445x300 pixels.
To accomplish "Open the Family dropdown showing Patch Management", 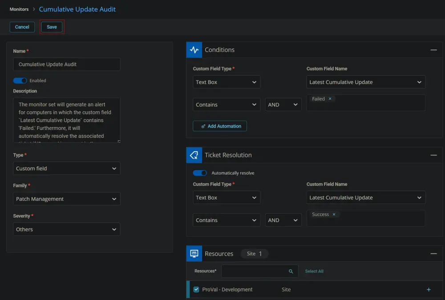I will [x=67, y=199].
